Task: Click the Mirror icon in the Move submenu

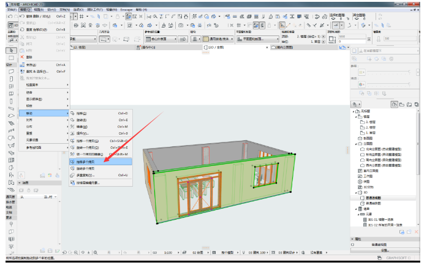Action: tap(72, 127)
